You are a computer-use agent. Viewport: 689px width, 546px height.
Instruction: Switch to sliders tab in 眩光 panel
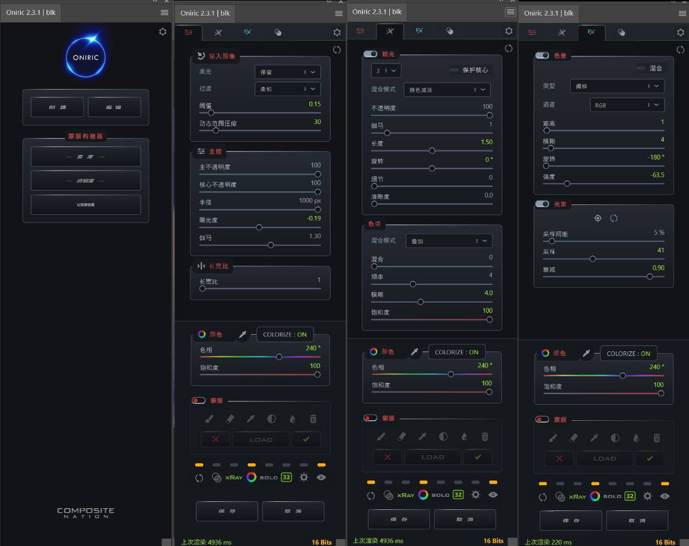pos(360,31)
